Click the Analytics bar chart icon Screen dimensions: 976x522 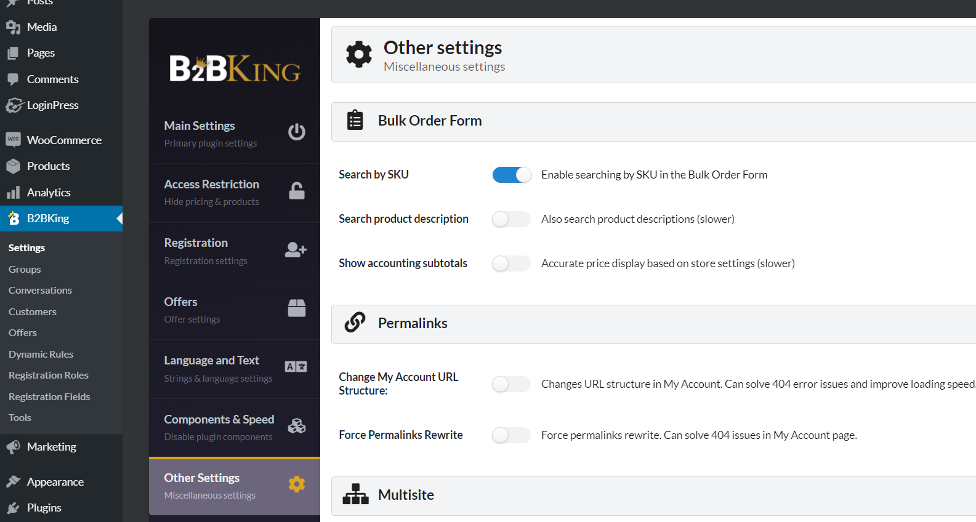click(x=13, y=193)
